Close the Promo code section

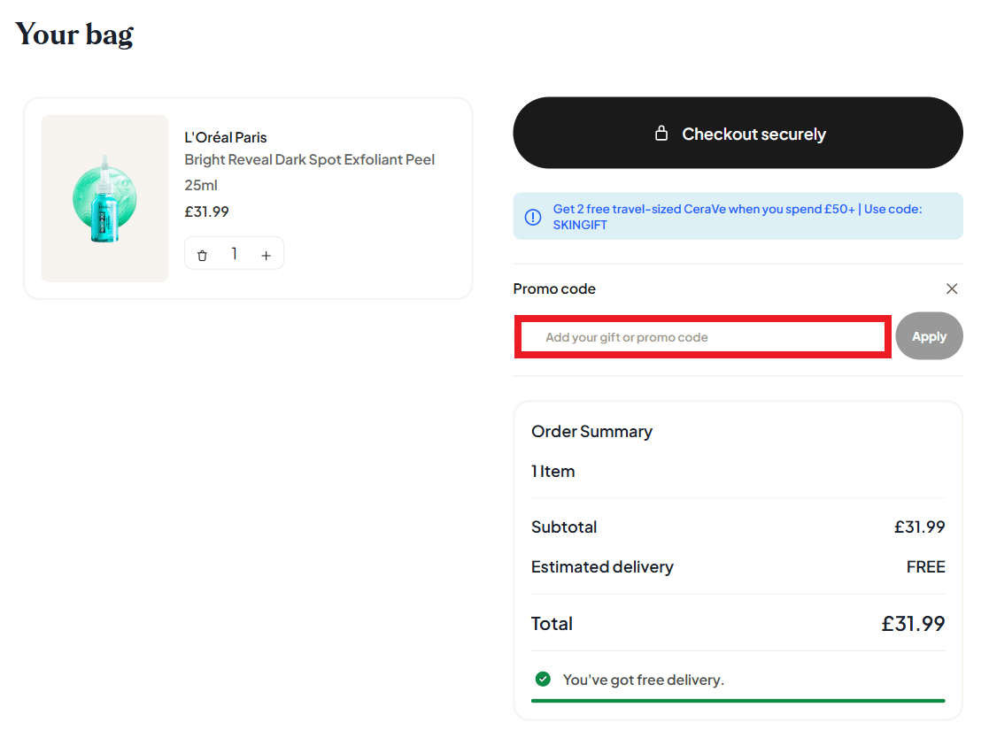[x=952, y=288]
